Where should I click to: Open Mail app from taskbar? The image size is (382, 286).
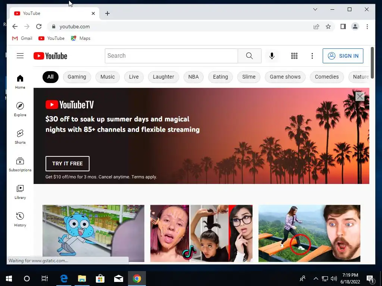pyautogui.click(x=118, y=279)
